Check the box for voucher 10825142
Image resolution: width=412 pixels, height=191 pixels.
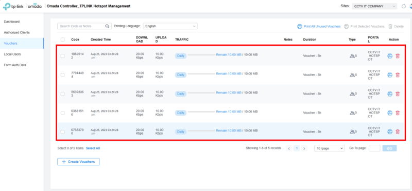tap(62, 56)
